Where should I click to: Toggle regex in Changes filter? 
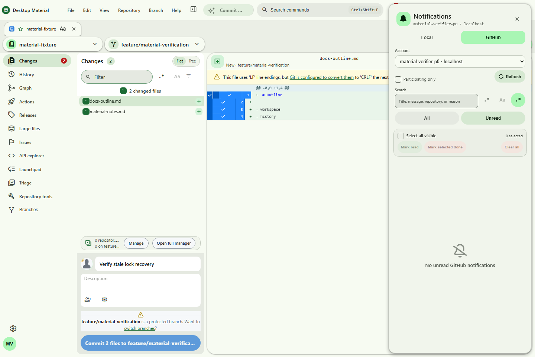(162, 77)
